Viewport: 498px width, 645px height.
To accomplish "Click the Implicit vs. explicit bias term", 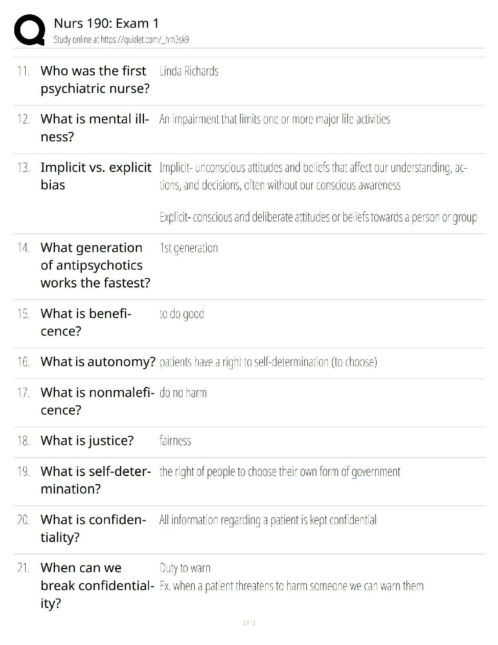I will (96, 176).
